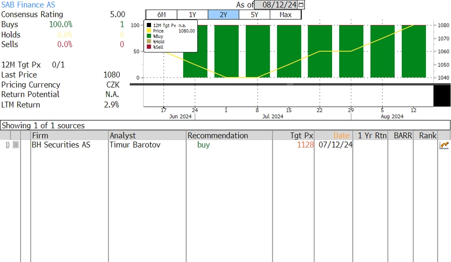Open the note icon beside BH Securities AS
The width and height of the screenshot is (451, 262).
(16, 145)
